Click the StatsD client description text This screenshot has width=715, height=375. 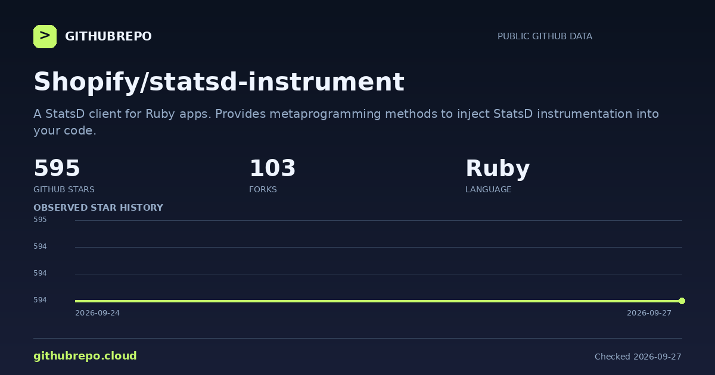coord(346,122)
